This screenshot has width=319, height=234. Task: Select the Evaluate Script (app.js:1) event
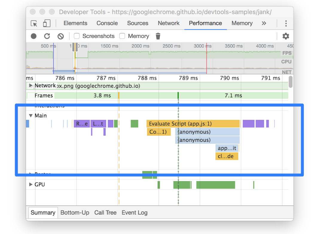coord(193,124)
